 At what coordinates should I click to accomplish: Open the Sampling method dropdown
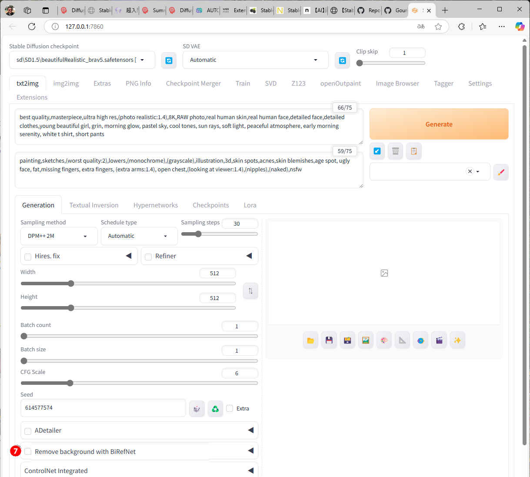click(x=59, y=236)
